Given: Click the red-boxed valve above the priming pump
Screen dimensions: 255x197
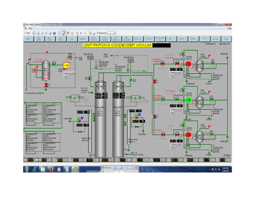Looking at the screenshot, I should pyautogui.click(x=70, y=56).
